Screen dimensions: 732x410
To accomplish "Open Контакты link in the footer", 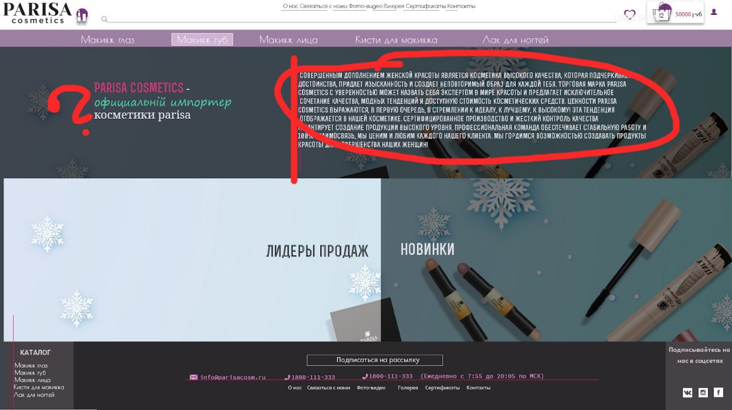I will (478, 388).
